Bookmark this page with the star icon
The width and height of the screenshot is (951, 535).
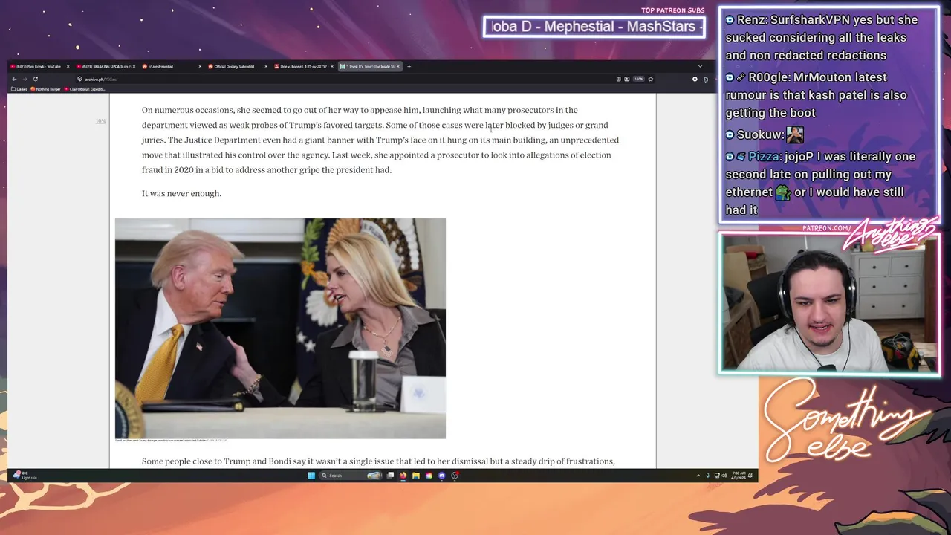tap(650, 79)
